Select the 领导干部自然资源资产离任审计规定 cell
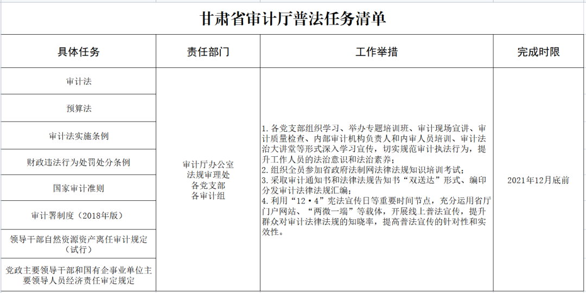 click(79, 244)
